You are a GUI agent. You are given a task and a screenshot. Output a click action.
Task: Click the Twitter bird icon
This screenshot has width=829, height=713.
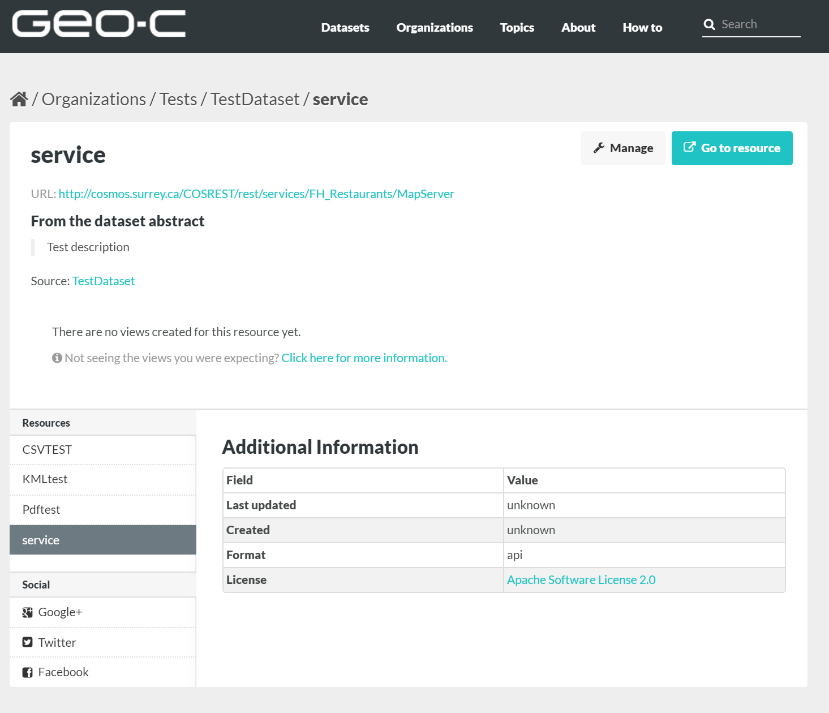27,642
